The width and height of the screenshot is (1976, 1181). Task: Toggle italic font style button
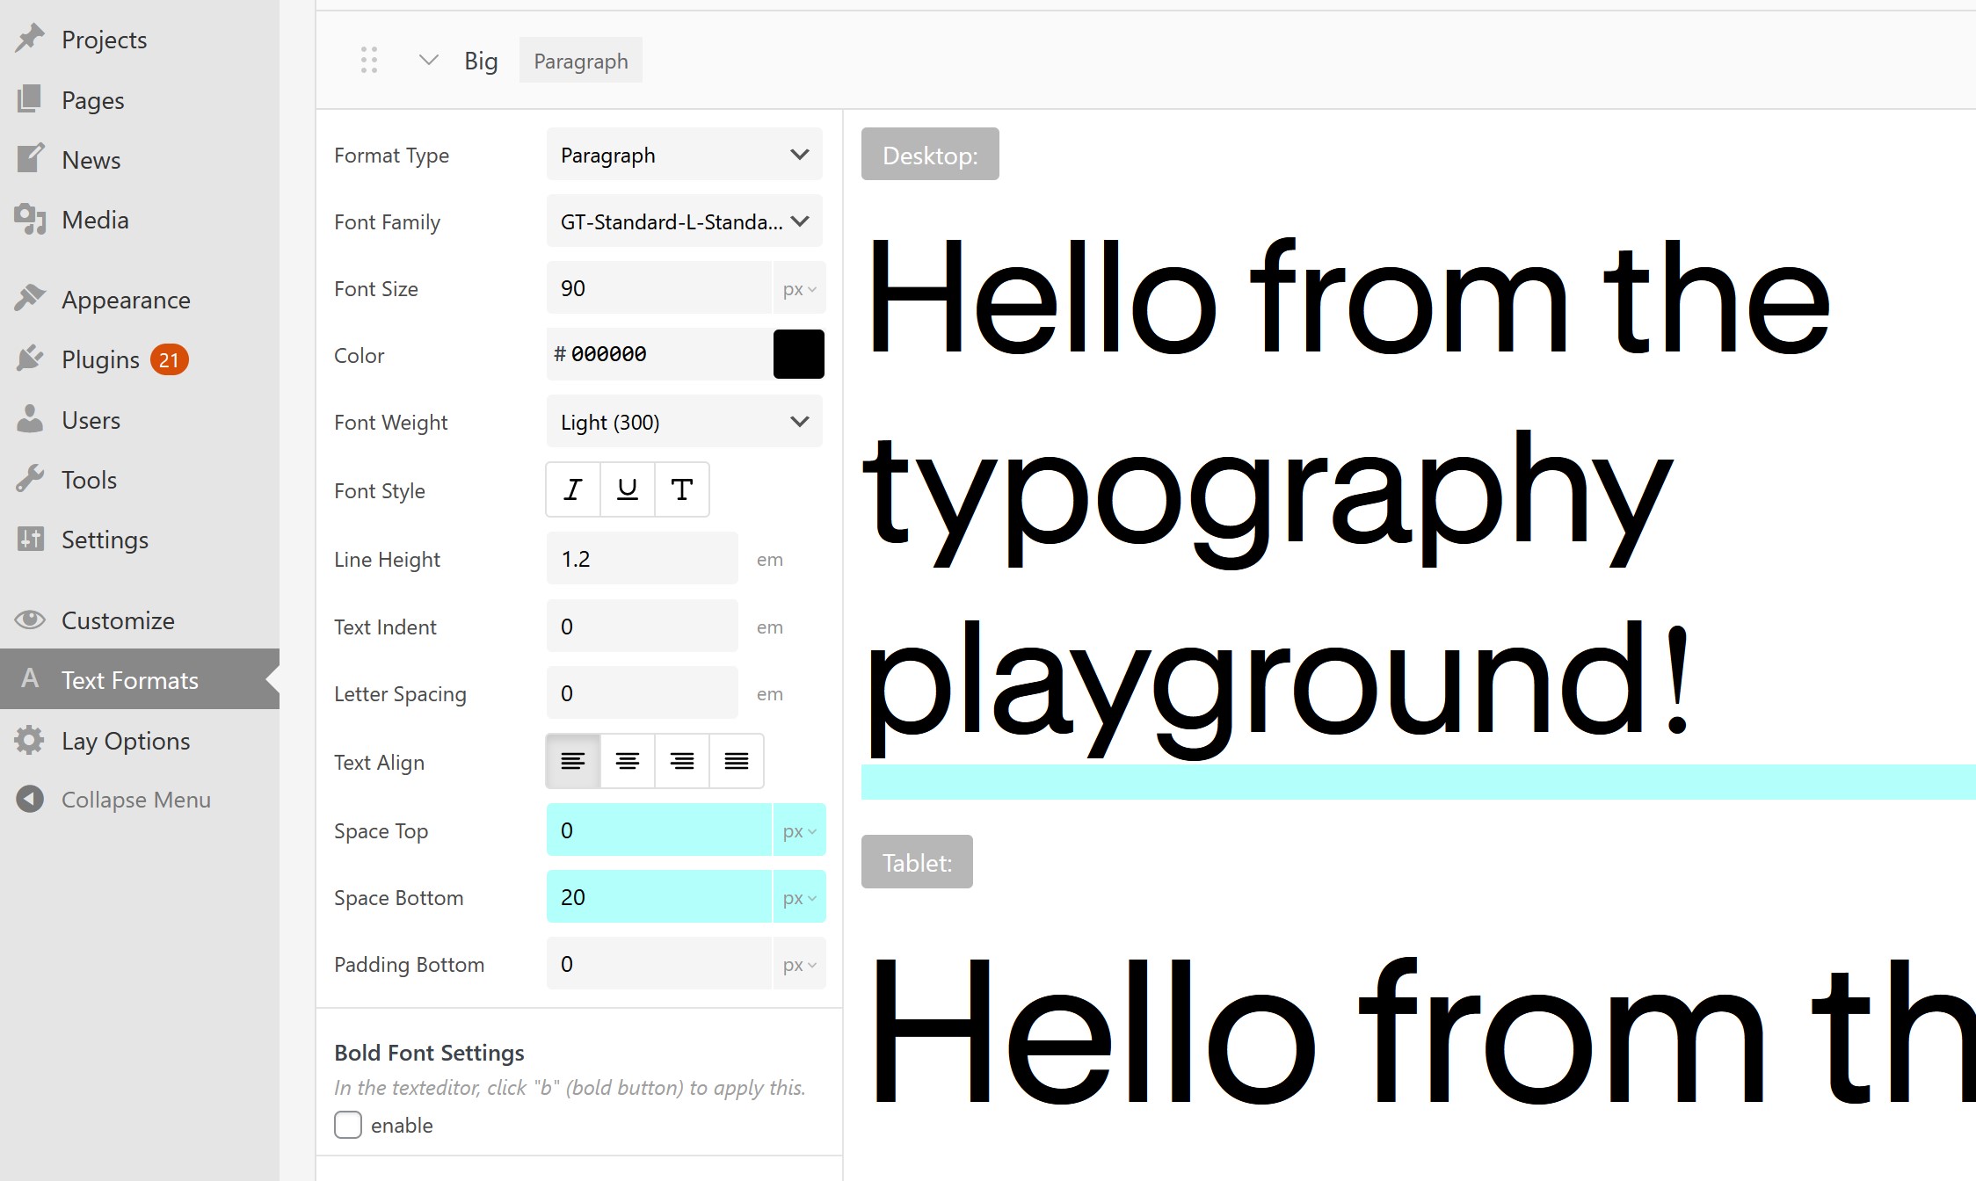pos(573,489)
